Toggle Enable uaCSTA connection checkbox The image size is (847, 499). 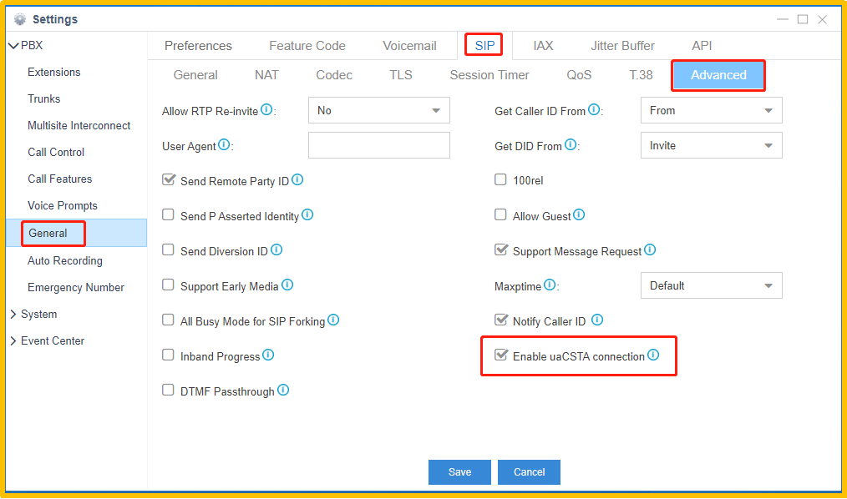click(x=501, y=355)
